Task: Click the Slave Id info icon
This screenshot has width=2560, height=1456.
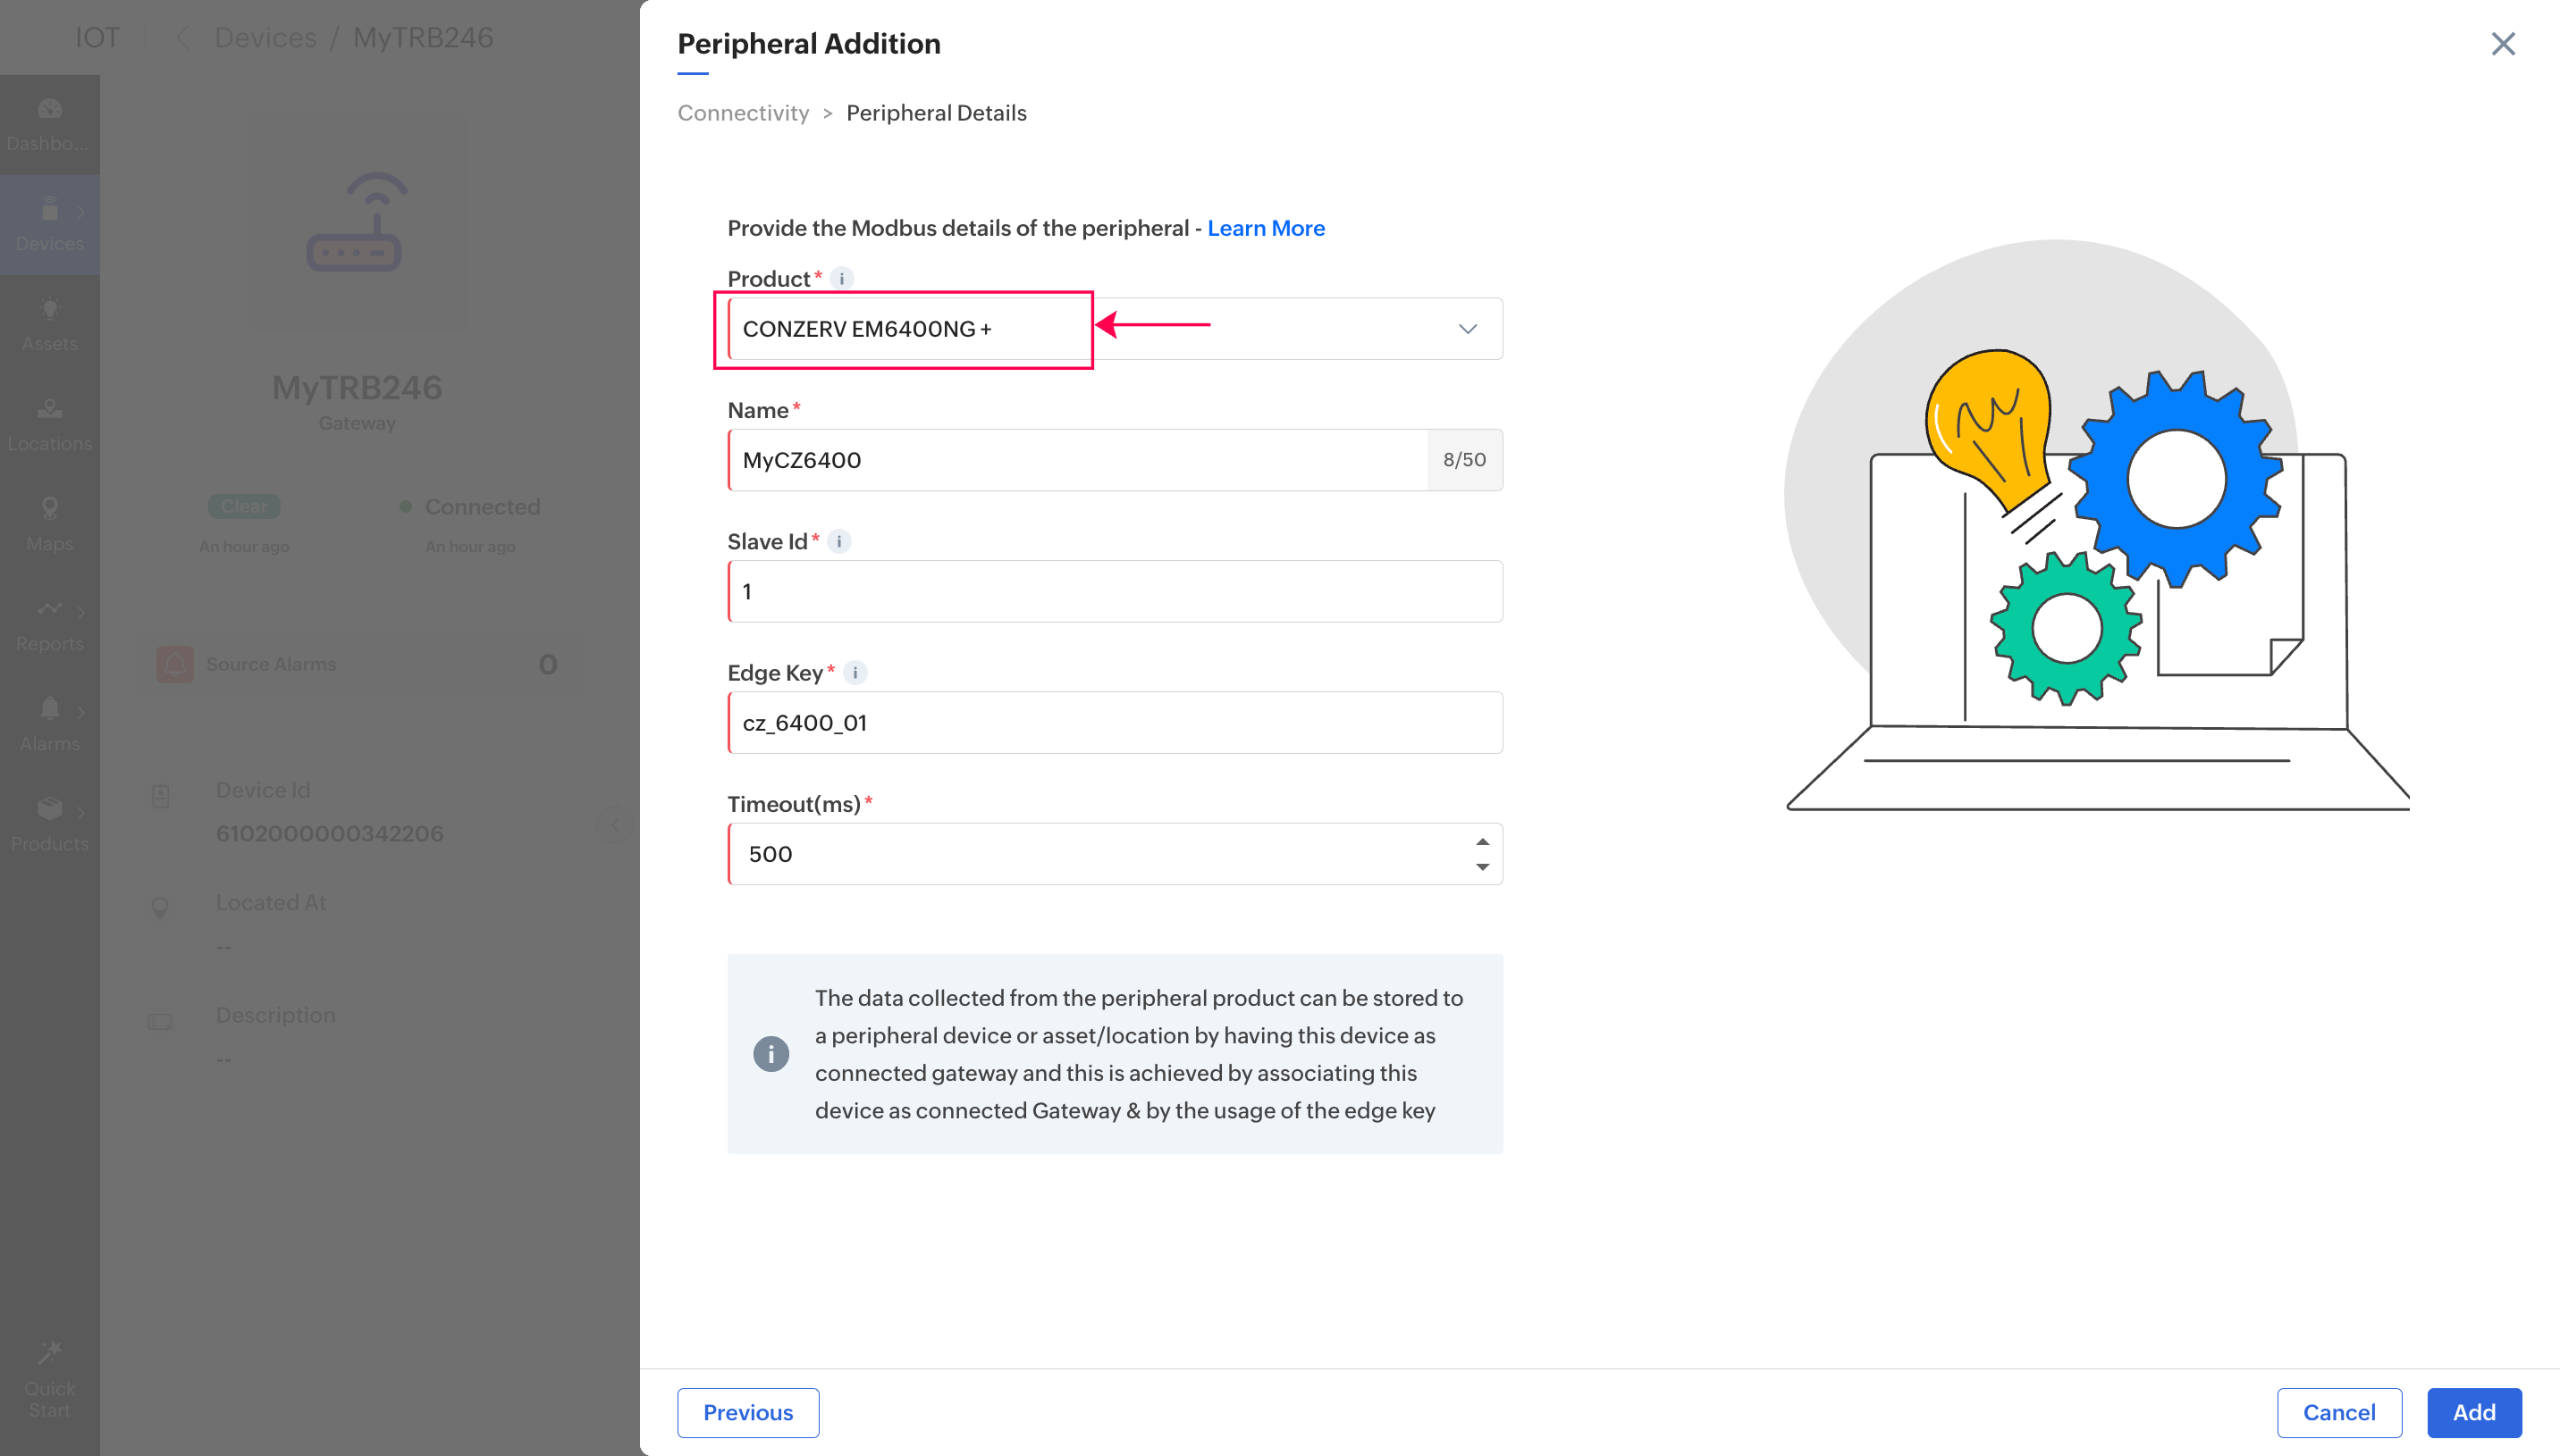Action: (838, 542)
